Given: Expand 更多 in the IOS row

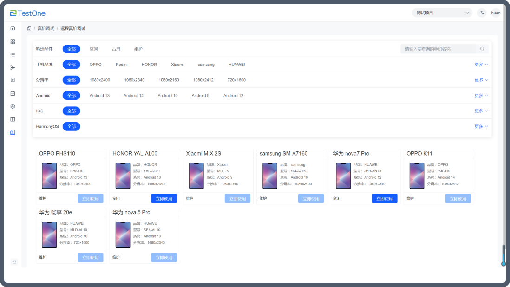Looking at the screenshot, I should (x=481, y=111).
